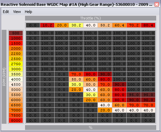Click the 90.0 cell in the 3500 RPM row
The height and width of the screenshot is (132, 161).
[105, 74]
